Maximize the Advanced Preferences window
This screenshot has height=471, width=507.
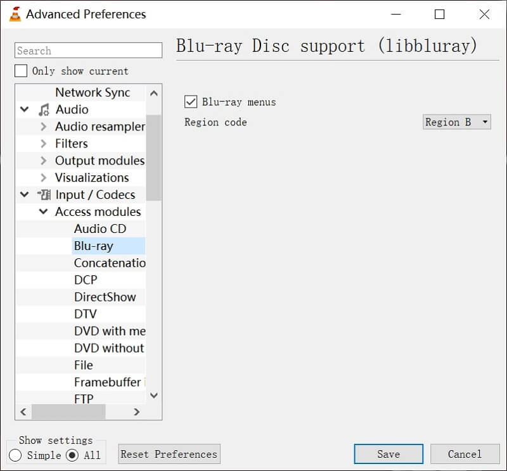point(439,14)
